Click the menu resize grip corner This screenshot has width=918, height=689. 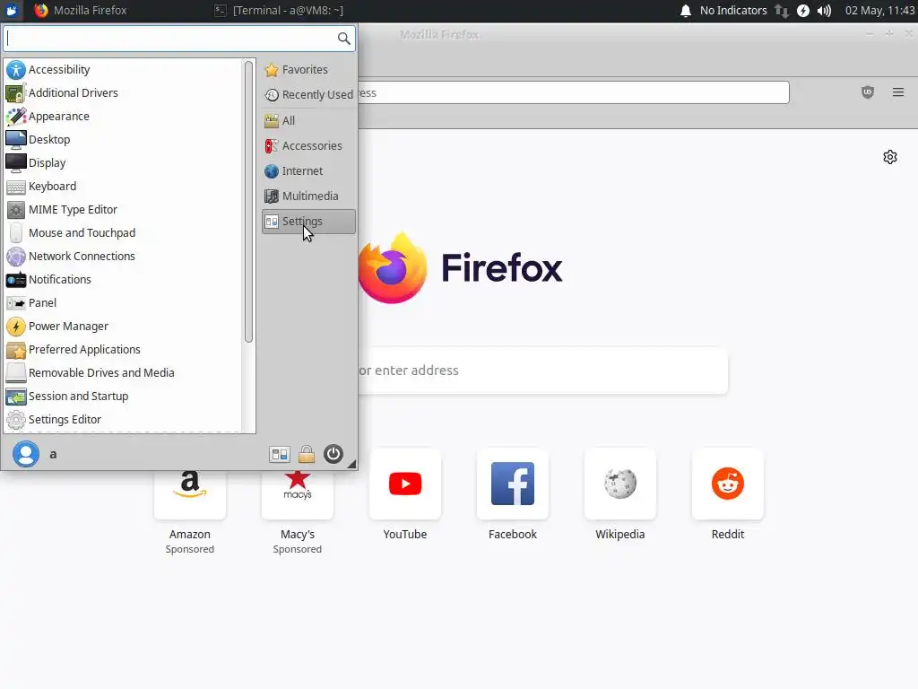click(351, 464)
